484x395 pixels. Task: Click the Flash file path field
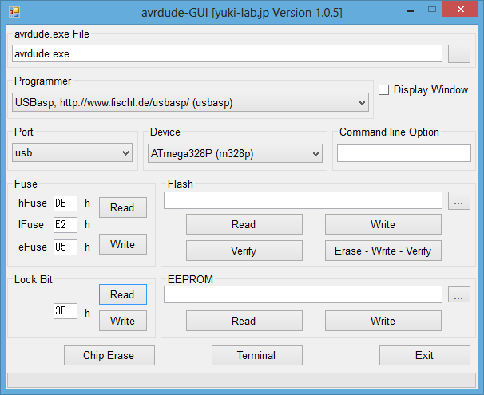click(303, 201)
